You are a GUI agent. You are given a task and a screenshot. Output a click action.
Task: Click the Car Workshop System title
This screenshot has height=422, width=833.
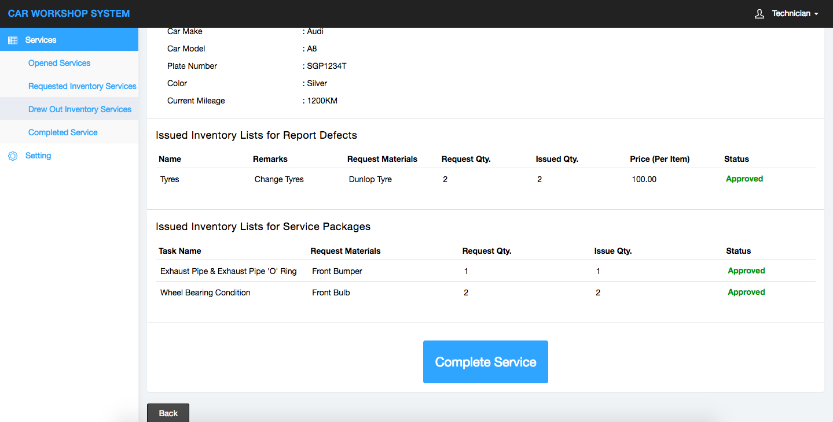pos(69,13)
